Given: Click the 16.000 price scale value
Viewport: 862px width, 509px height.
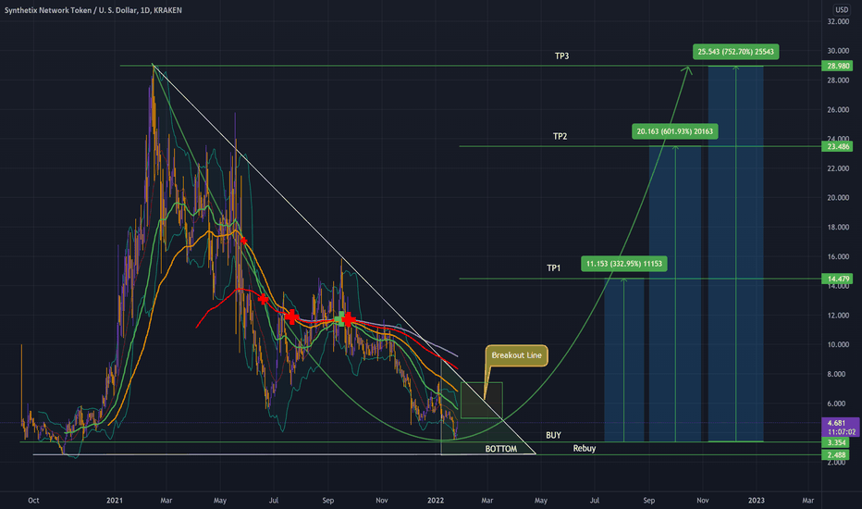Looking at the screenshot, I should pyautogui.click(x=838, y=256).
